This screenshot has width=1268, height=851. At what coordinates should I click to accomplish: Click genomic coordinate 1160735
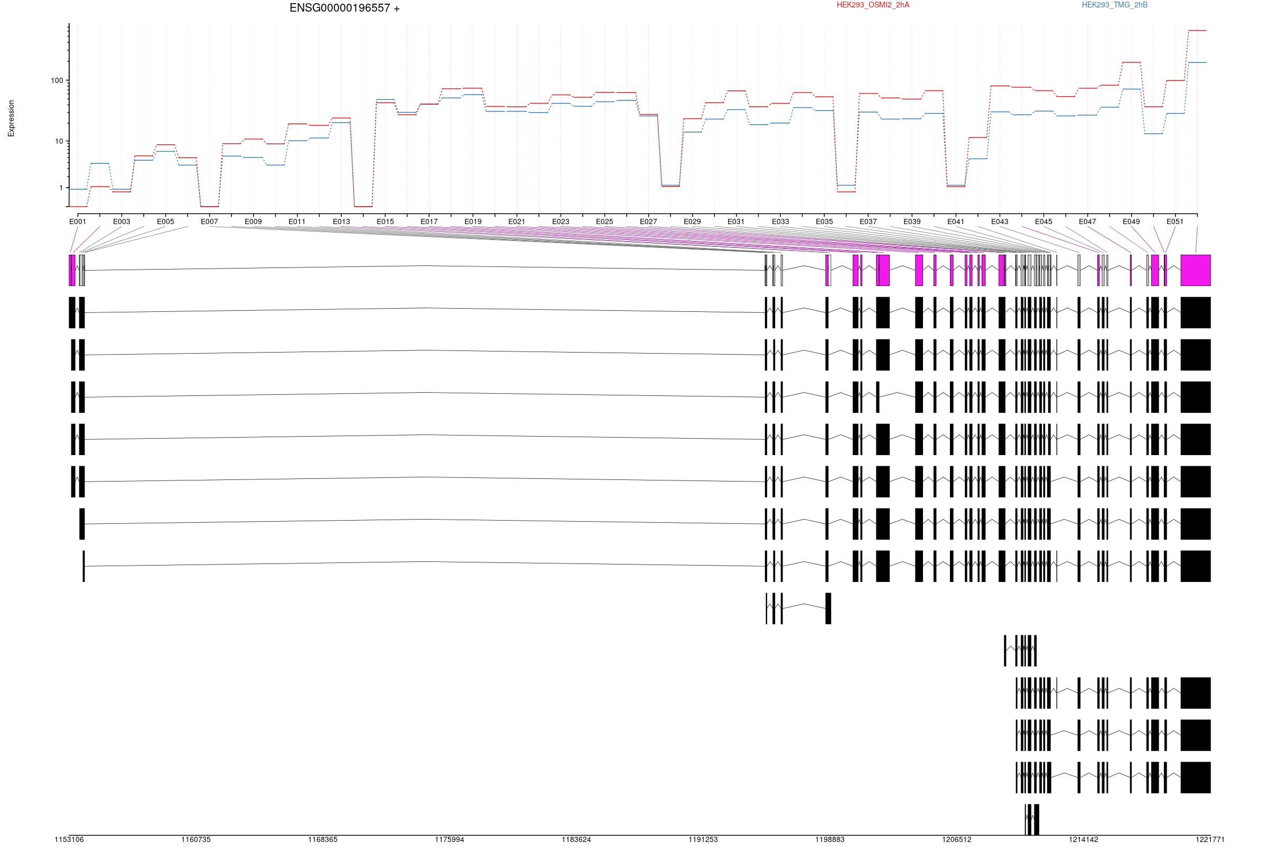pos(197,840)
